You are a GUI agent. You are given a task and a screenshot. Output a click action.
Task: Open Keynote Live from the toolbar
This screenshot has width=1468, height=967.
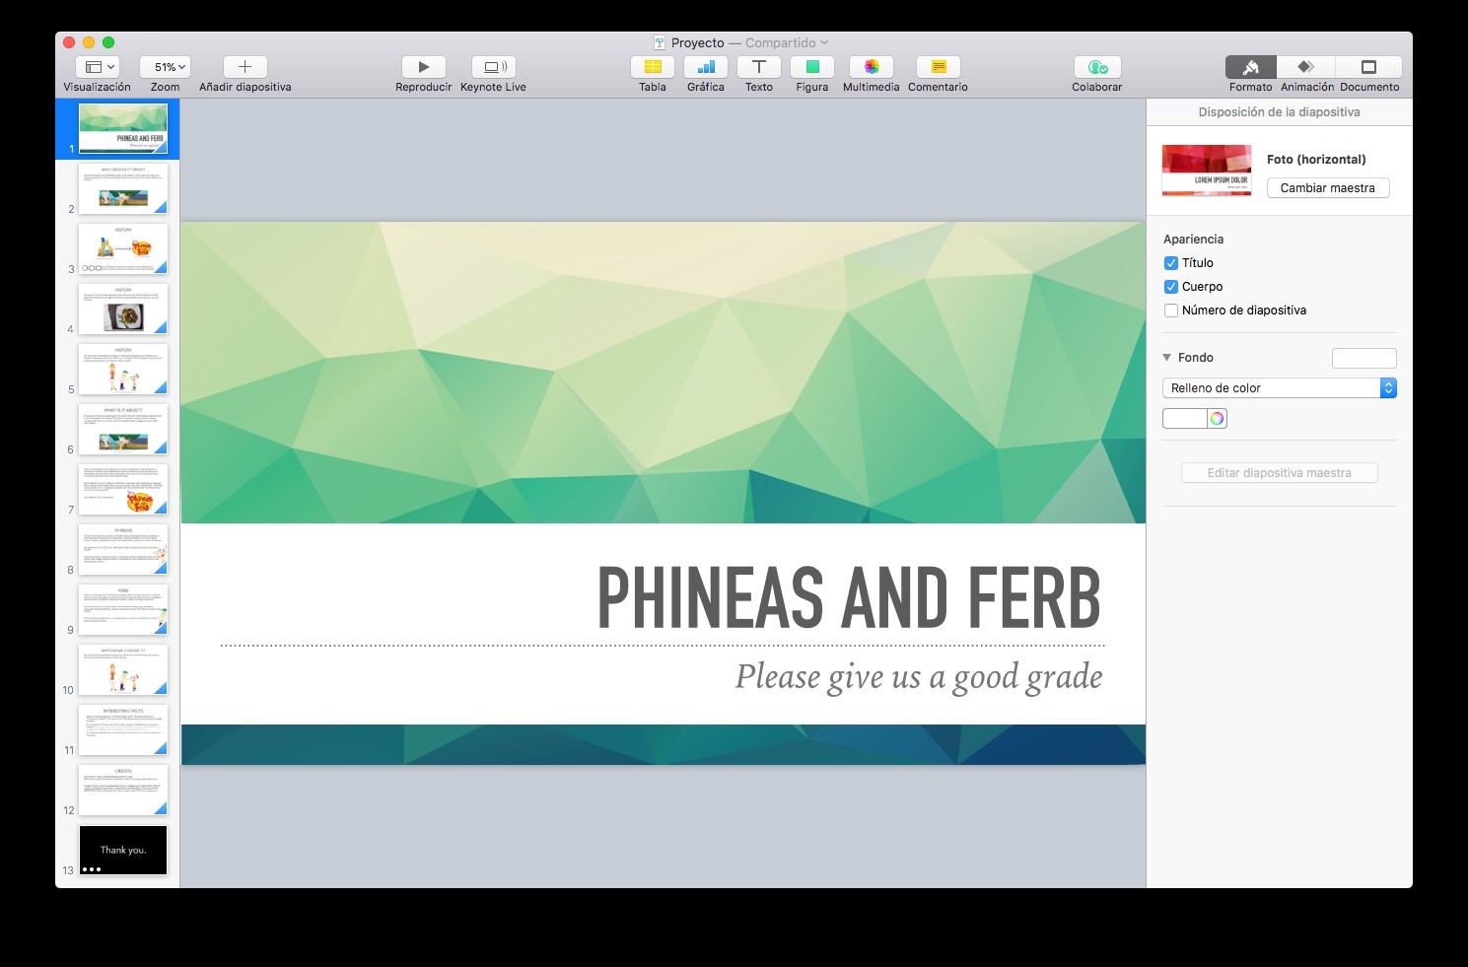coord(493,67)
